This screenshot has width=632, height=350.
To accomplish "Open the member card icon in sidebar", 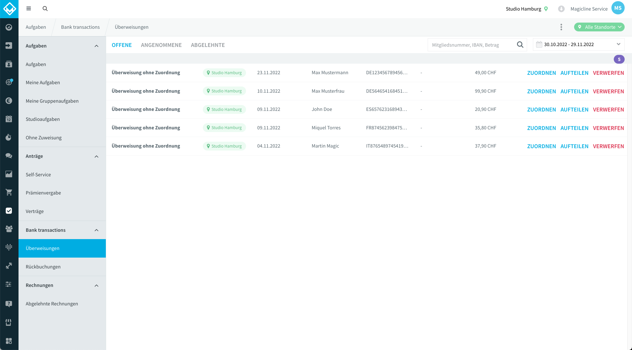I will (9, 64).
